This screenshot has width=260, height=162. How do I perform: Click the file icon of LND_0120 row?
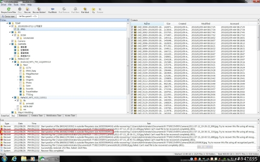click(135, 102)
